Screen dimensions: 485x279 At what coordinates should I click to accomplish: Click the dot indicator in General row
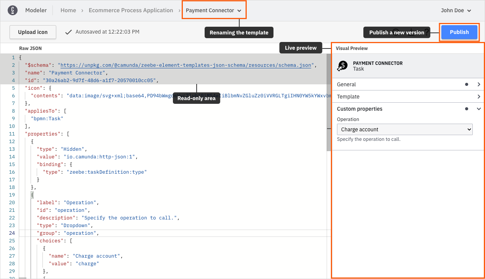click(x=466, y=84)
